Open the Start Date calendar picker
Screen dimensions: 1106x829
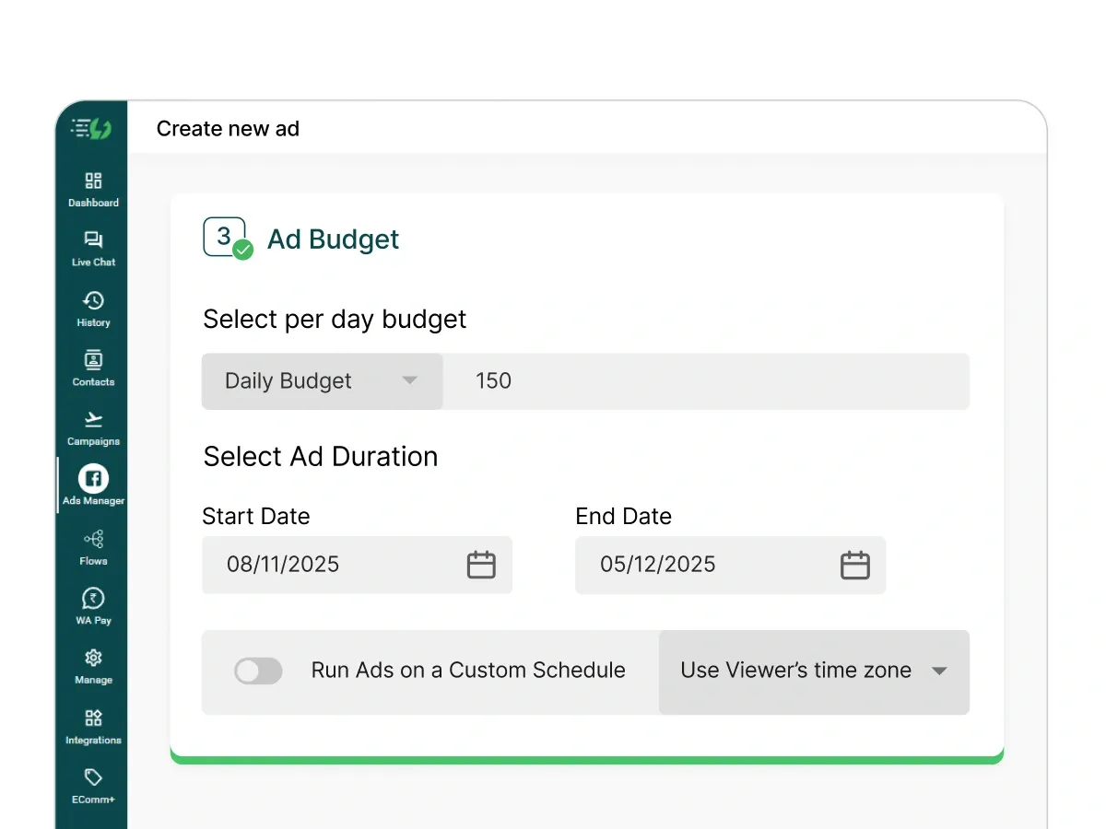(481, 565)
